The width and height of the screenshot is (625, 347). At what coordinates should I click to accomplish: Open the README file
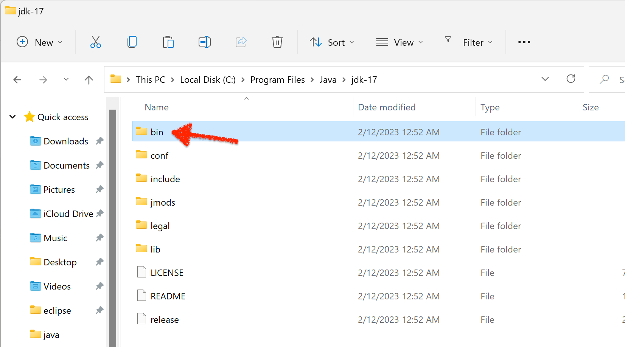(168, 296)
